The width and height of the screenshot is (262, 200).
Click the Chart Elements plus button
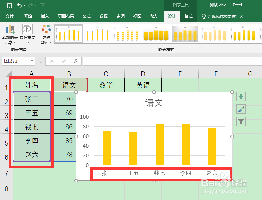click(x=241, y=97)
